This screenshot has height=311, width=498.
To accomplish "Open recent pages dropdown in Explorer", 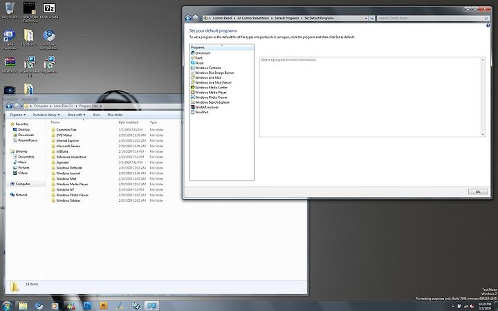I will tap(21, 106).
